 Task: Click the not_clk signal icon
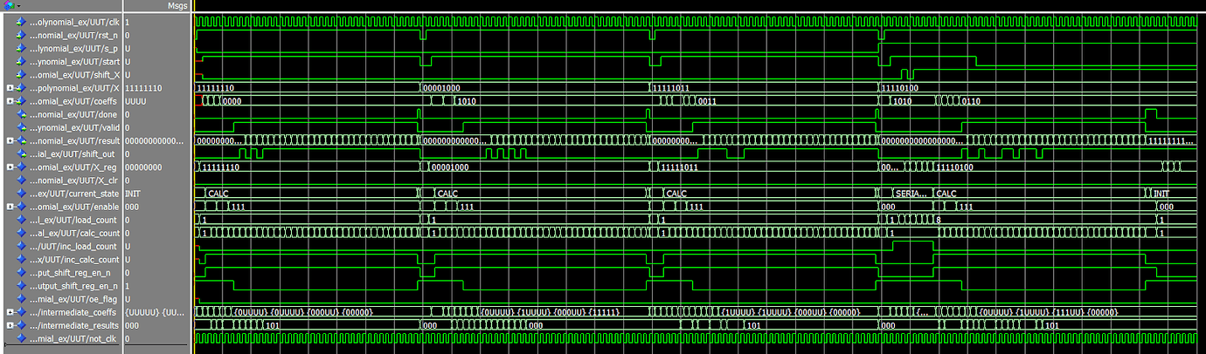click(x=21, y=337)
